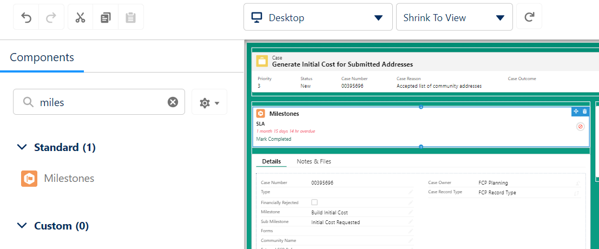Image resolution: width=599 pixels, height=249 pixels.
Task: Collapse the Standard (1) section
Action: pos(23,147)
